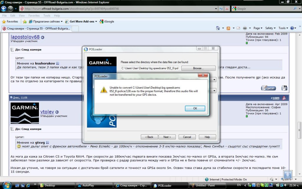The height and width of the screenshot is (189, 302).
Task: Go back in Internet Explorer
Action: tap(4, 9)
